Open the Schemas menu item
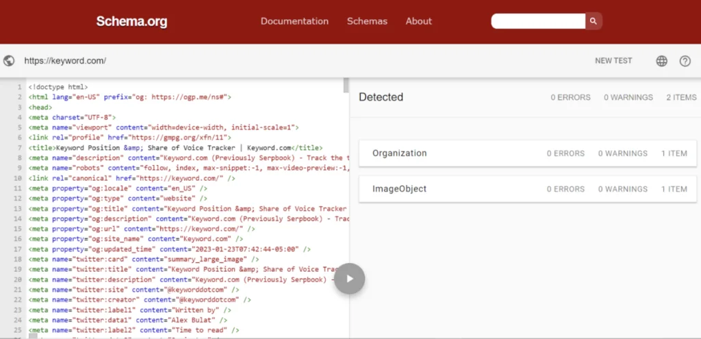This screenshot has height=339, width=701. point(367,21)
